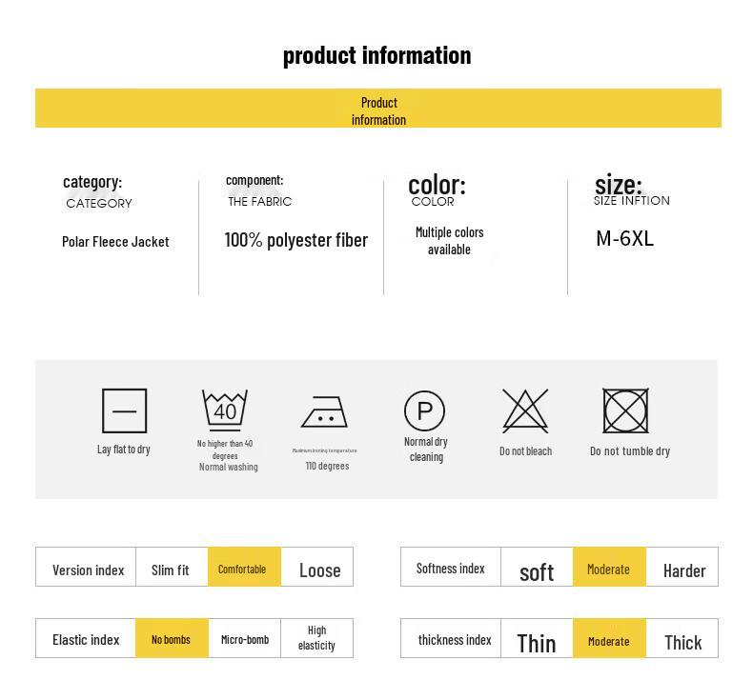Screen dimensions: 753x680
Task: Click the M-6XL size text
Action: click(624, 238)
